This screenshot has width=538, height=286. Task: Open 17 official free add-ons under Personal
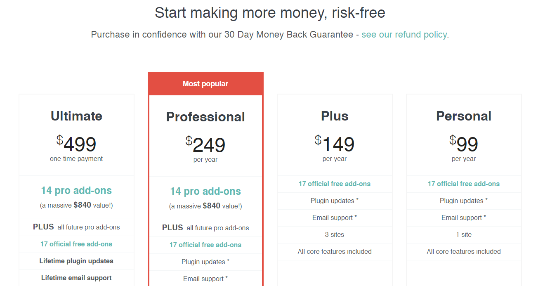click(463, 184)
